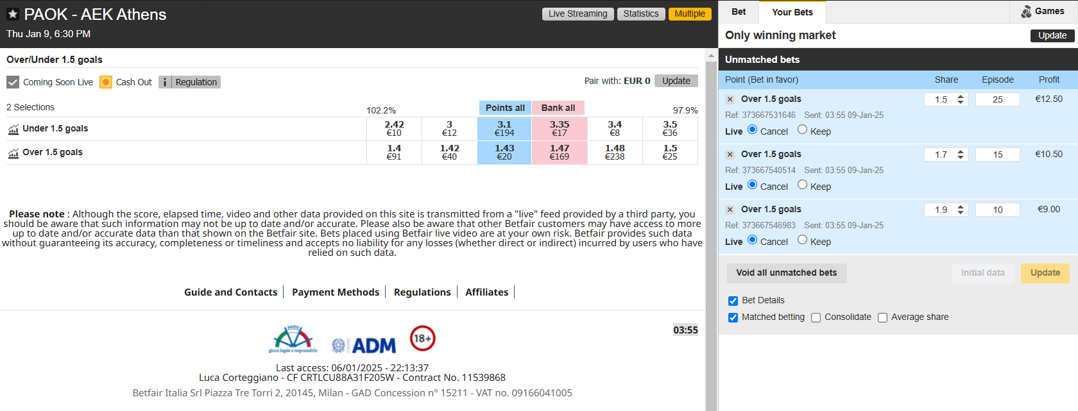Remove the Over 1.5 goals bet at 1.7
This screenshot has height=411, width=1078.
tap(730, 155)
